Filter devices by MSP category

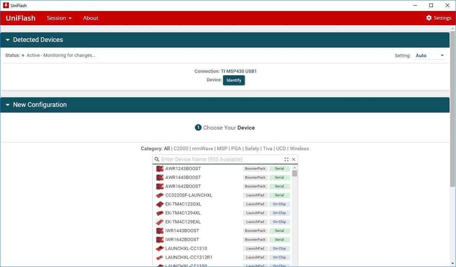(x=222, y=148)
